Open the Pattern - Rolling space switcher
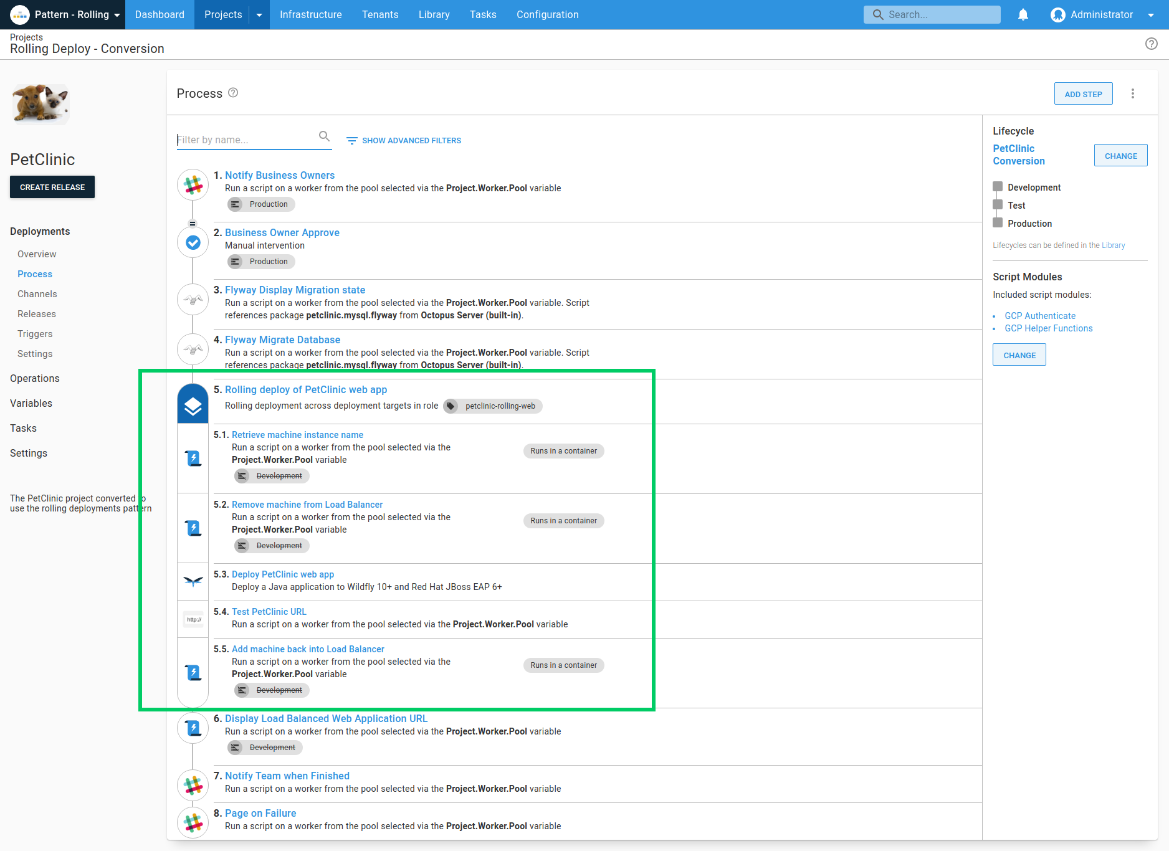Screen dimensions: 1169x851 click(65, 14)
